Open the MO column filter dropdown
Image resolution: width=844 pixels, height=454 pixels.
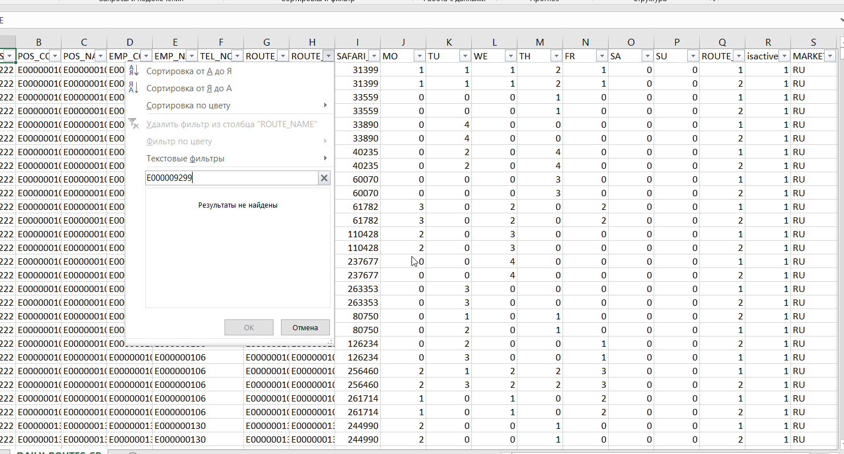[x=419, y=56]
